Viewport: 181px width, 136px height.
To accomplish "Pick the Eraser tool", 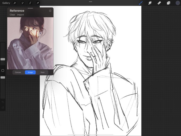I will pyautogui.click(x=159, y=3).
